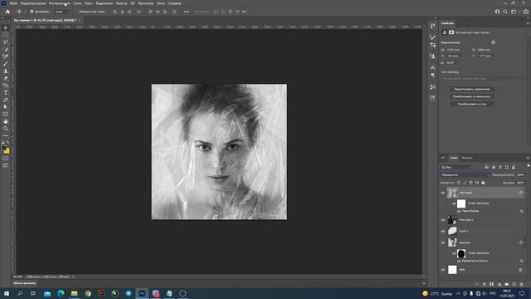Image resolution: width=531 pixels, height=299 pixels.
Task: Hide the top selected texture layer
Action: point(443,193)
